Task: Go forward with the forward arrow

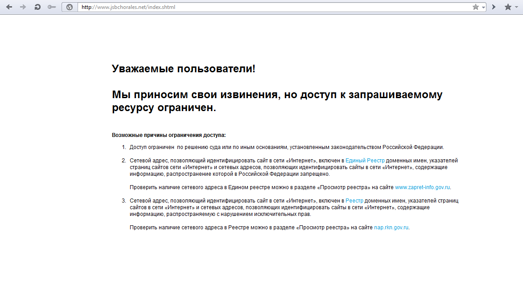Action: click(x=23, y=7)
